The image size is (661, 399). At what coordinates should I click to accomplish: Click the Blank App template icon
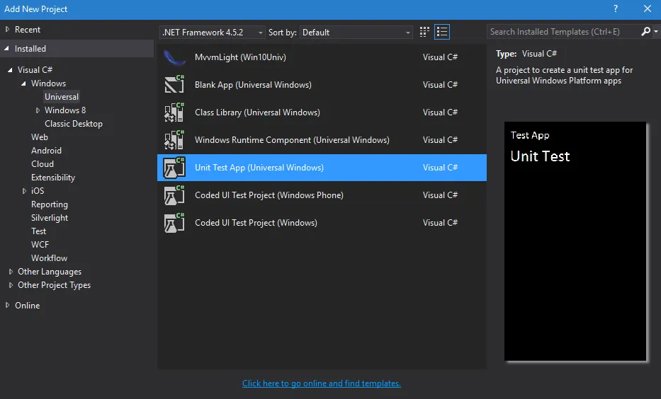tap(174, 84)
